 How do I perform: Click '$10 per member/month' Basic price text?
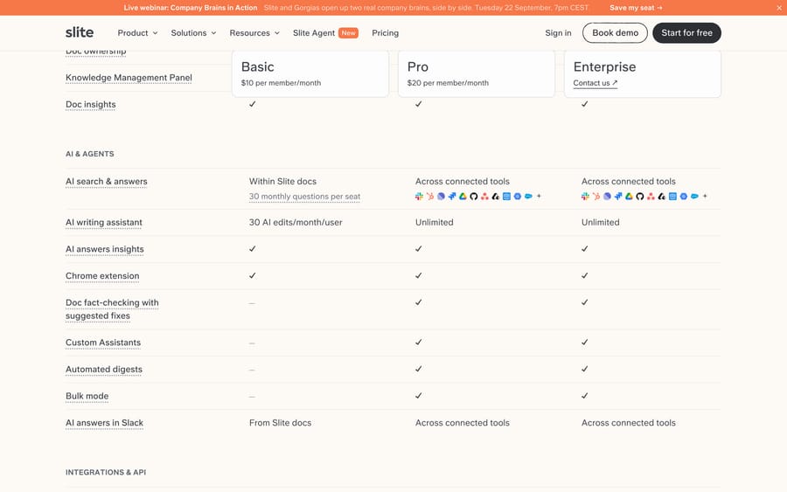tap(281, 83)
